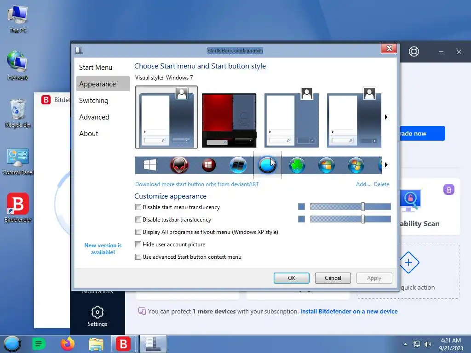This screenshot has width=471, height=353.
Task: Check Hide user account picture
Action: [x=138, y=245]
